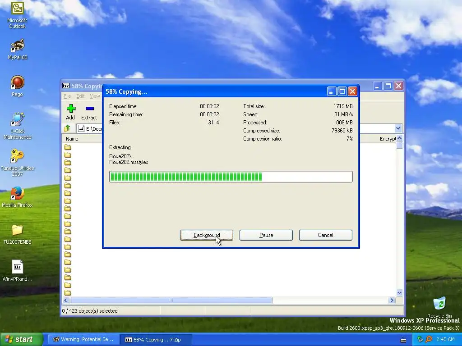Select the Mozilla Firefox desktop icon
This screenshot has width=462, height=346.
point(17,197)
